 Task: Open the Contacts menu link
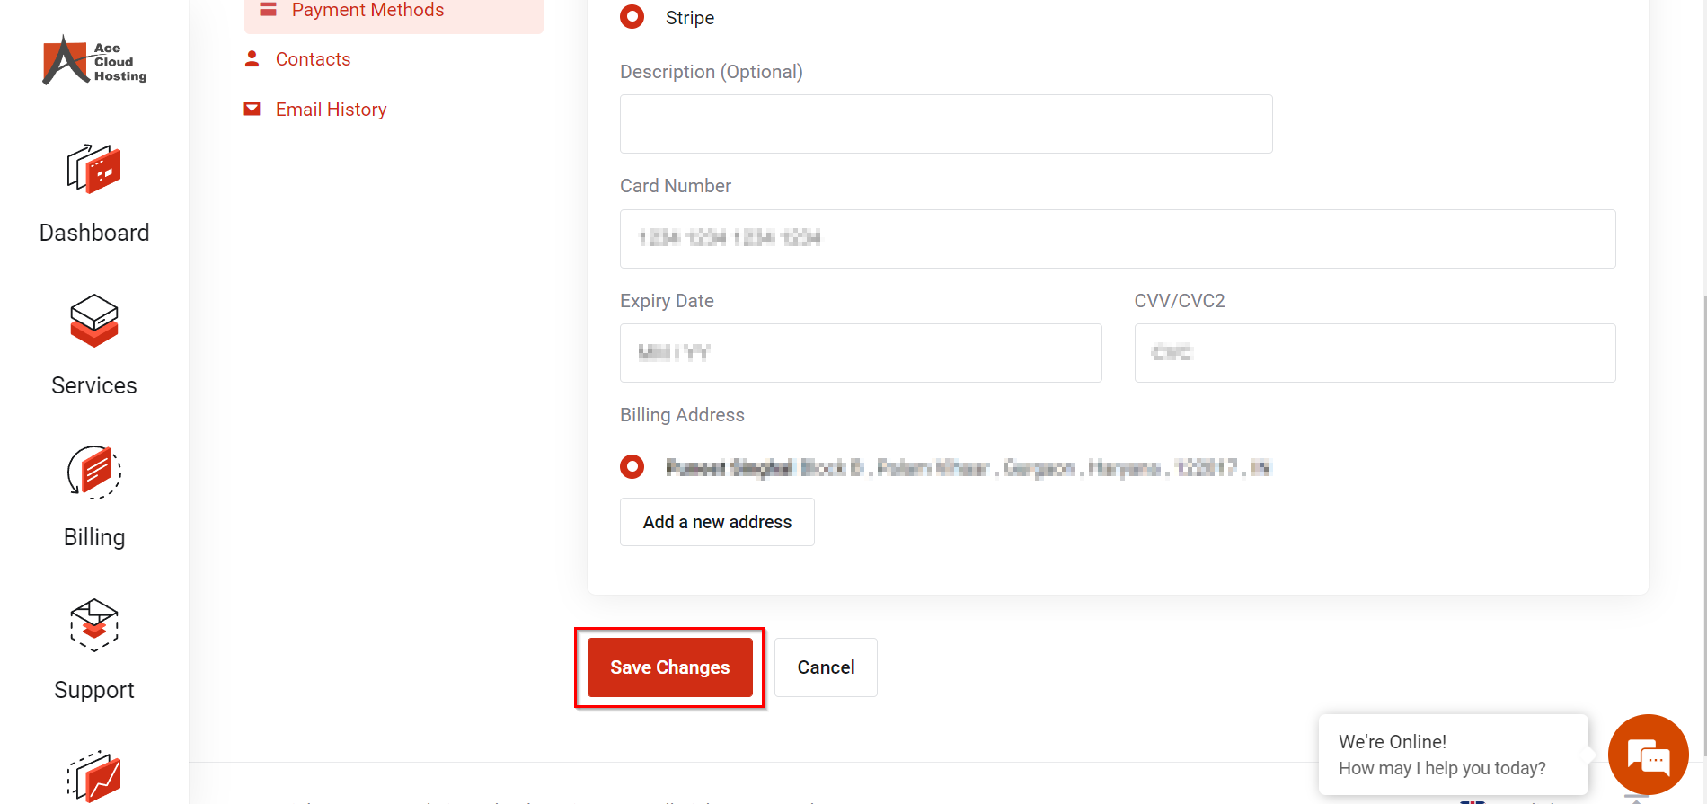pos(313,59)
